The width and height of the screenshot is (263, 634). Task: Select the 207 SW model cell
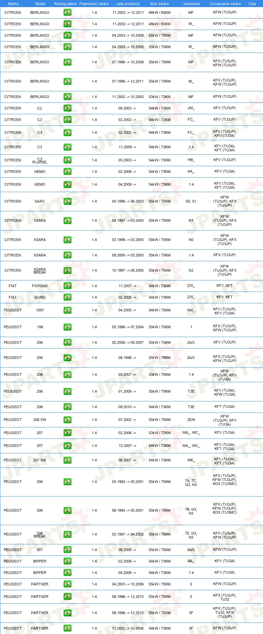pyautogui.click(x=40, y=460)
